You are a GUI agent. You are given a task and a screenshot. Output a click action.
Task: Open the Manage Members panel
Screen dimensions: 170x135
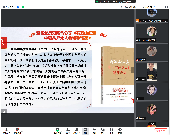tap(76, 130)
